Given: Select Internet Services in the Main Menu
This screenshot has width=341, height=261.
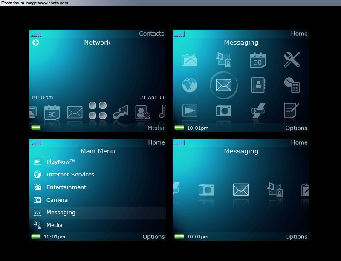Looking at the screenshot, I should tap(70, 174).
